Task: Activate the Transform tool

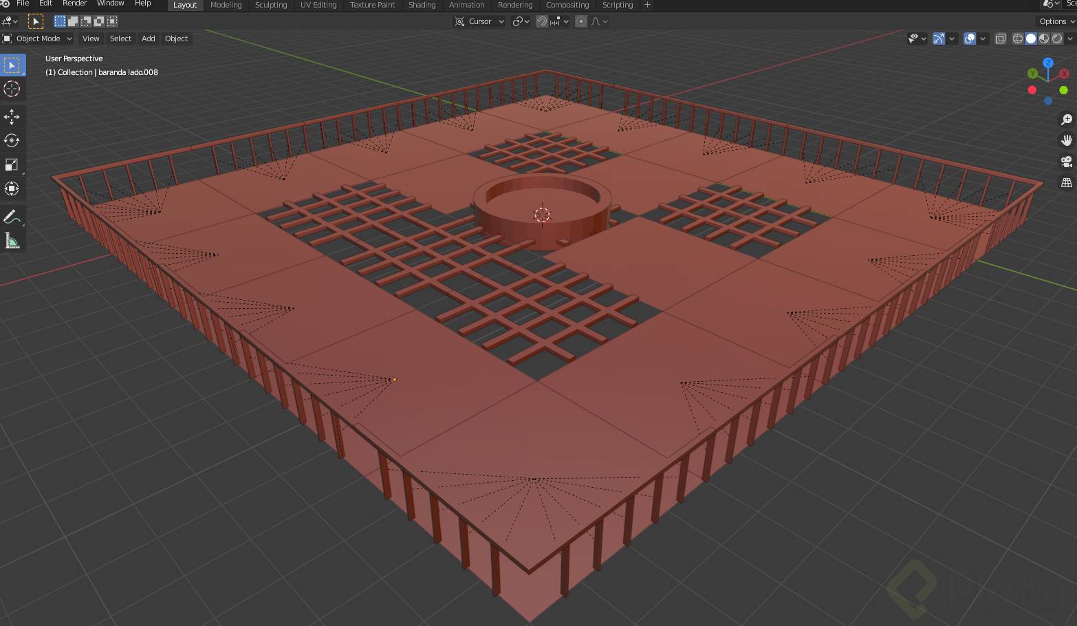Action: pos(12,188)
